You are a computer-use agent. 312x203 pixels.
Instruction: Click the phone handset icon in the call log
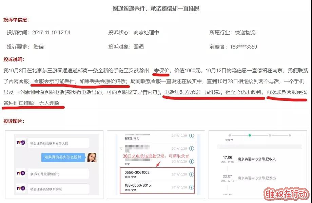[x=121, y=148]
